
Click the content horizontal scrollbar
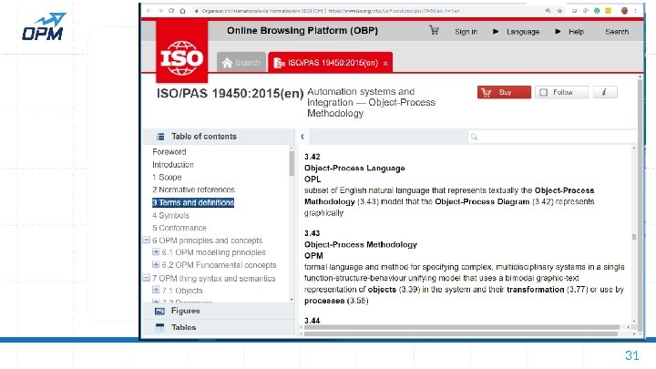[462, 327]
